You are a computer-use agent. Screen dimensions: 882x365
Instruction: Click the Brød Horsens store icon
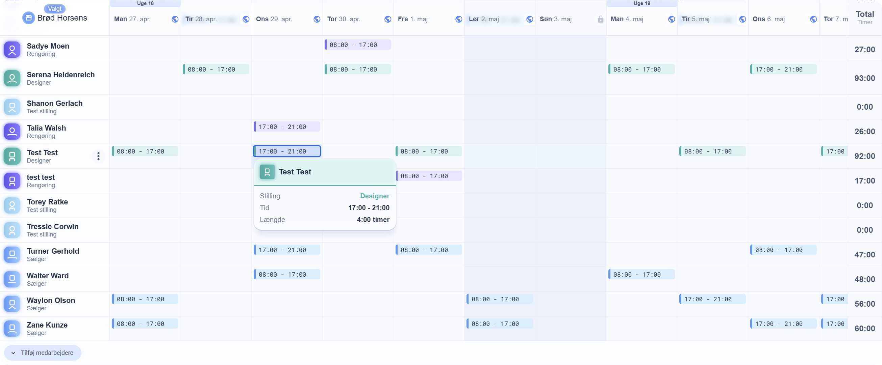(x=28, y=18)
